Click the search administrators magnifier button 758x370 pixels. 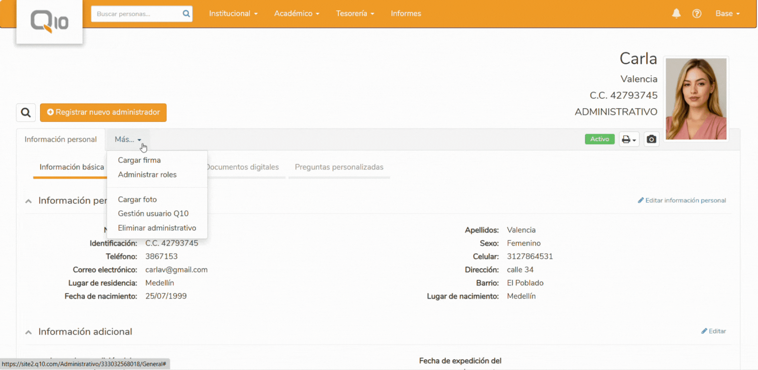click(x=26, y=113)
